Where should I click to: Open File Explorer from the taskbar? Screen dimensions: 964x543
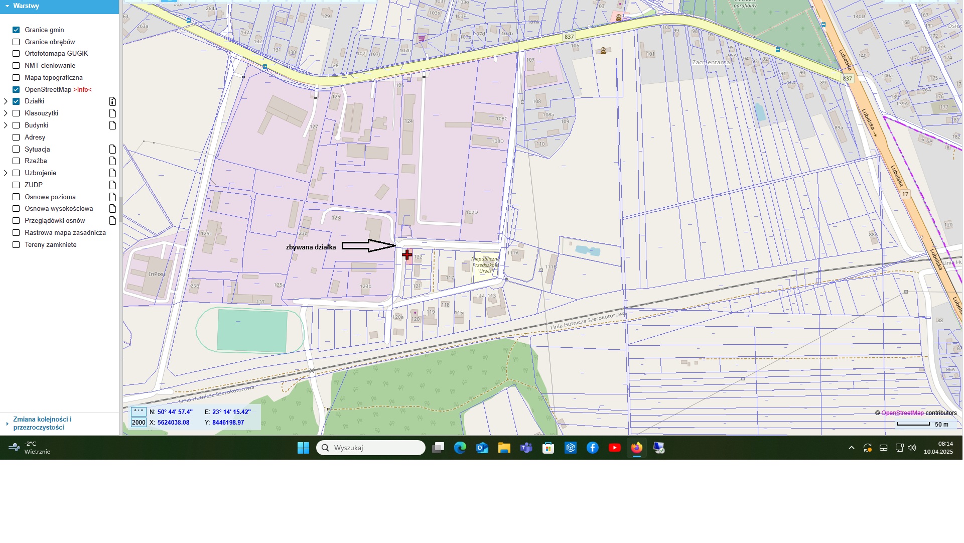[x=504, y=448]
